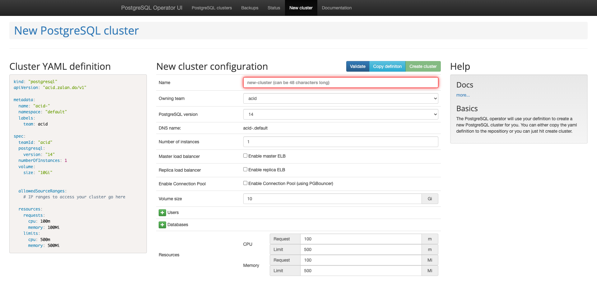Edit the Number of instances field
This screenshot has width=597, height=294.
(340, 142)
